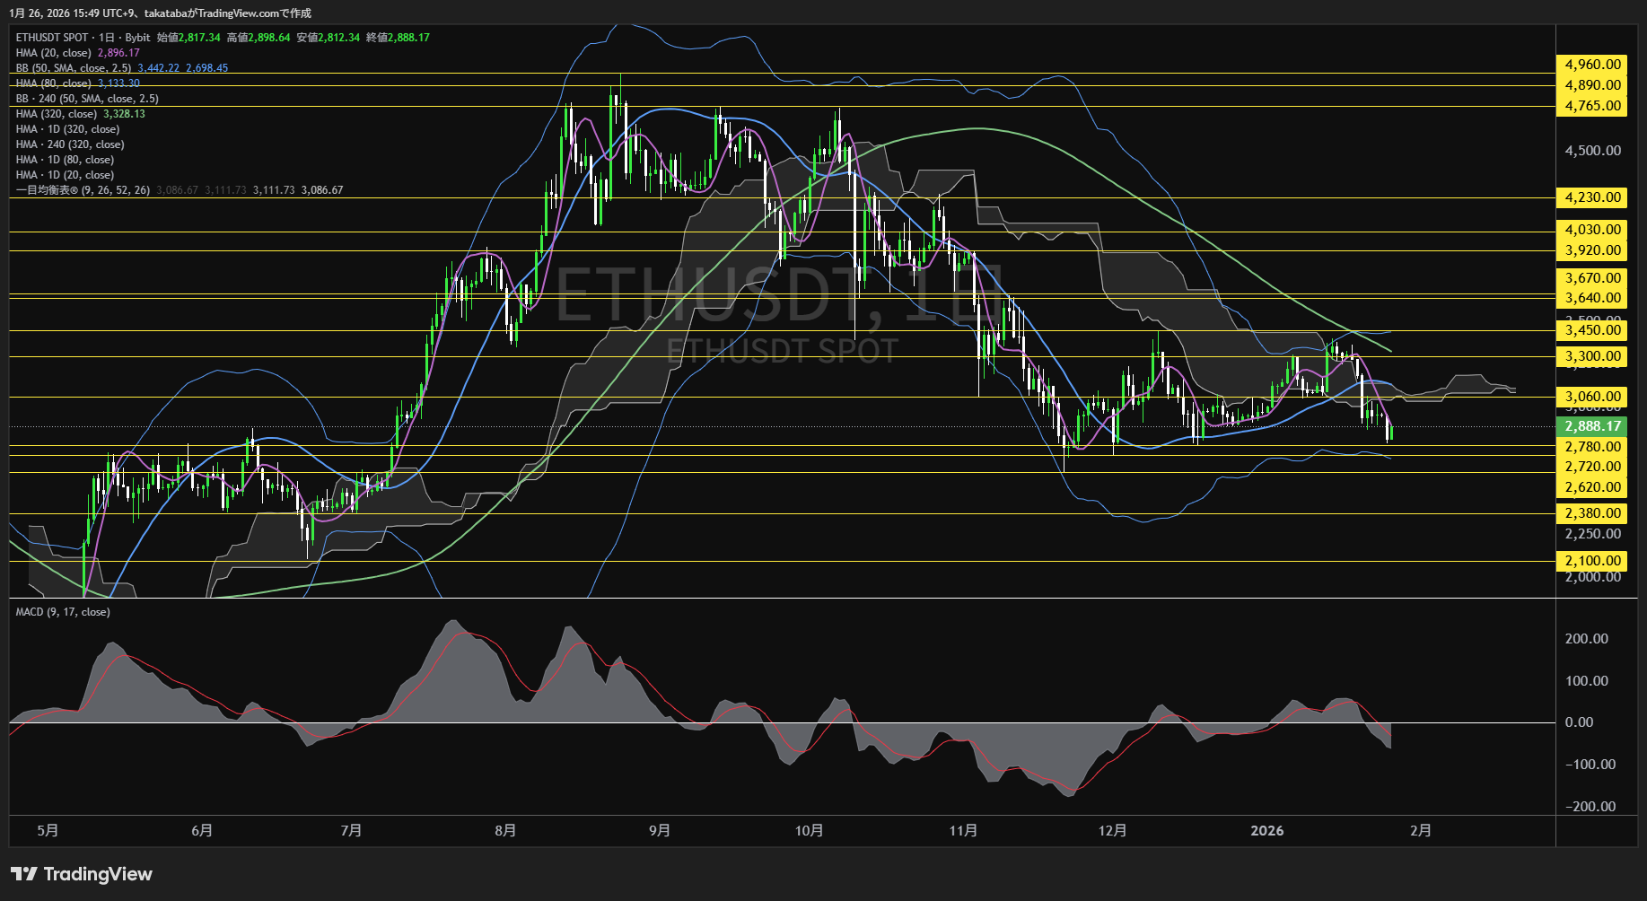This screenshot has height=901, width=1647.
Task: Click the current price label 2,888.17
Action: pyautogui.click(x=1592, y=426)
